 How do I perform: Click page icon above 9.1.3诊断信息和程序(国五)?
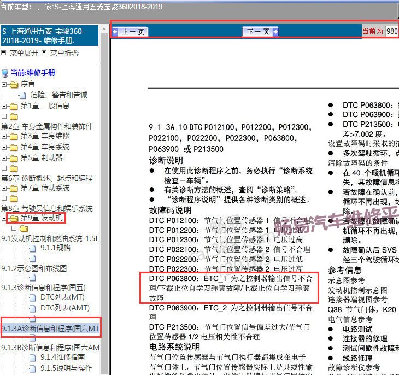tap(33, 278)
